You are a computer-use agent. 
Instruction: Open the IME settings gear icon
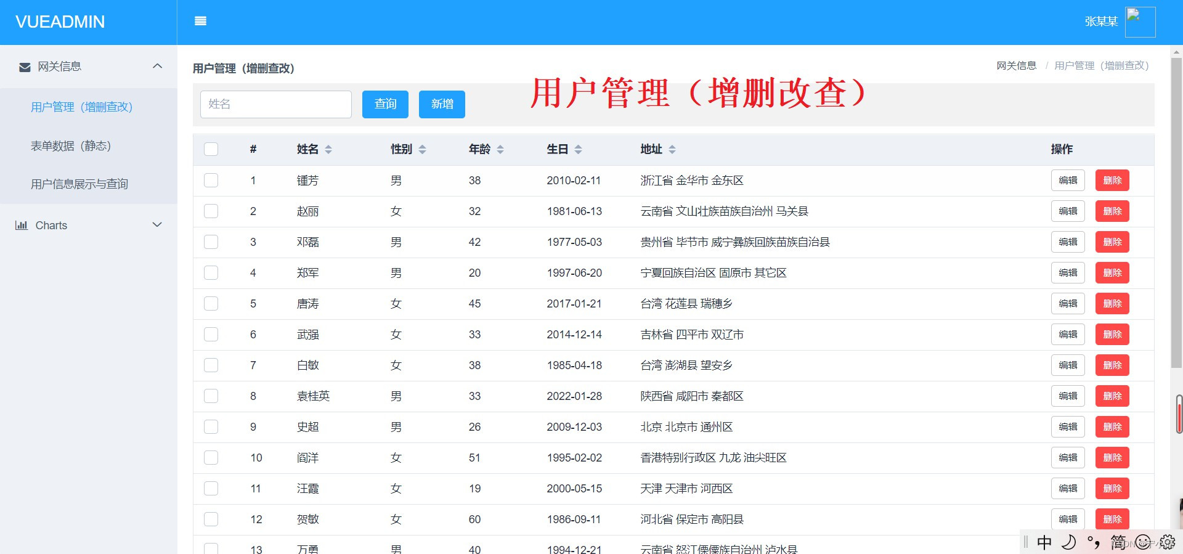point(1168,542)
